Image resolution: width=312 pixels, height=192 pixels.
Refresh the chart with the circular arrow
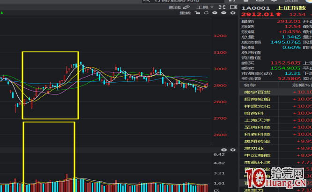tap(206, 13)
